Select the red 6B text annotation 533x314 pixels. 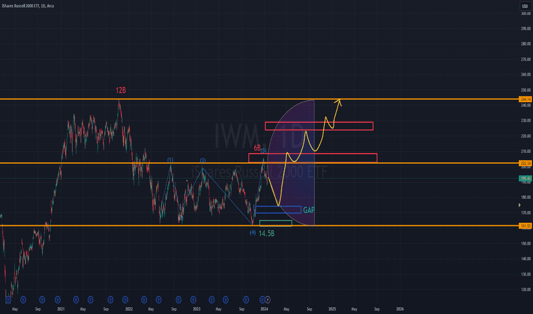click(257, 148)
